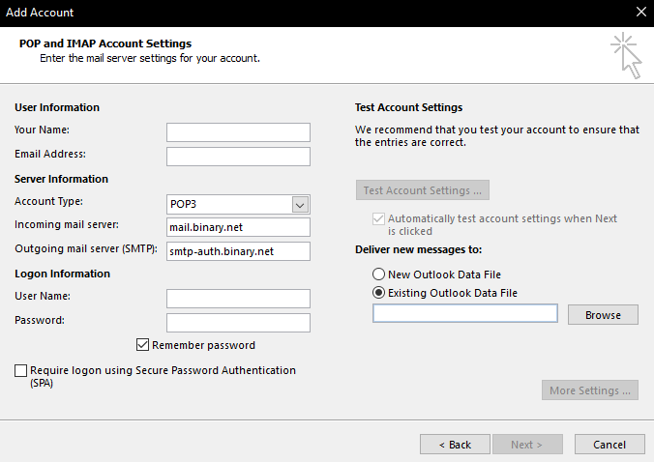Go to previous step with Back button
The image size is (654, 462).
tap(455, 445)
